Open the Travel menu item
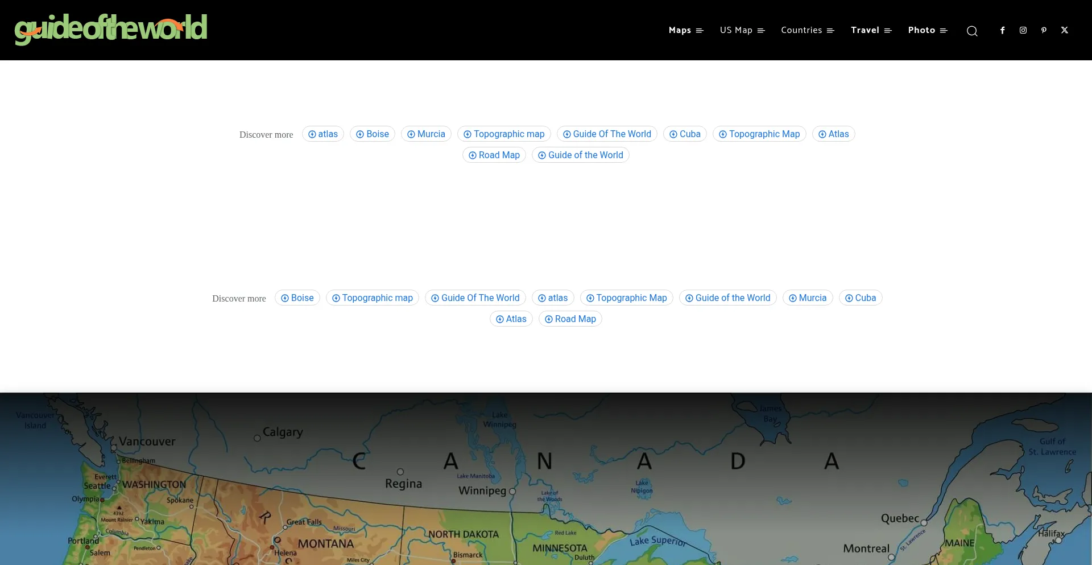1092x565 pixels. 871,30
